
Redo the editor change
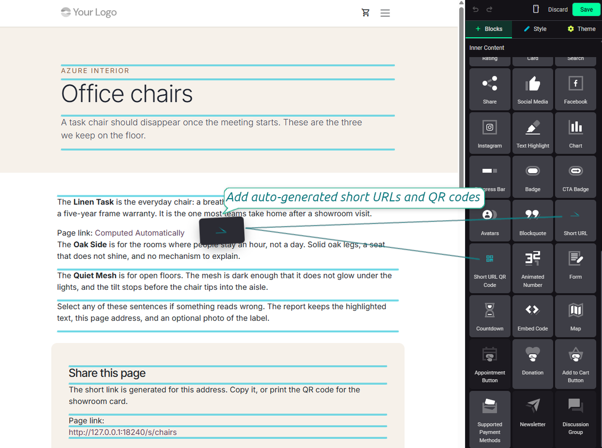(x=489, y=9)
